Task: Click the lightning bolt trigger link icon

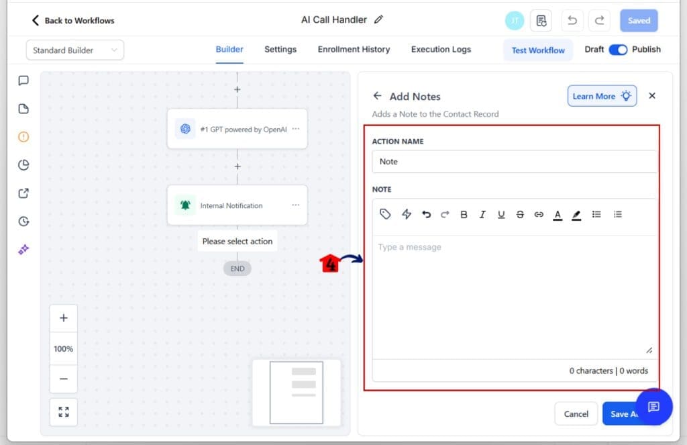Action: [x=406, y=214]
